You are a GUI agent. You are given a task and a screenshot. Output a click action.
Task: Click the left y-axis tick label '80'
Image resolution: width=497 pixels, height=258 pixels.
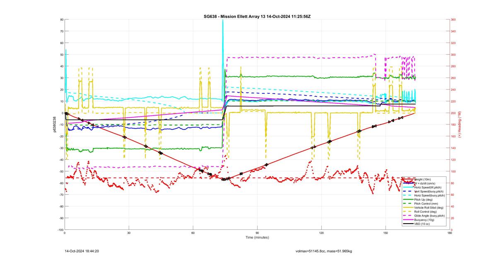[61, 19]
